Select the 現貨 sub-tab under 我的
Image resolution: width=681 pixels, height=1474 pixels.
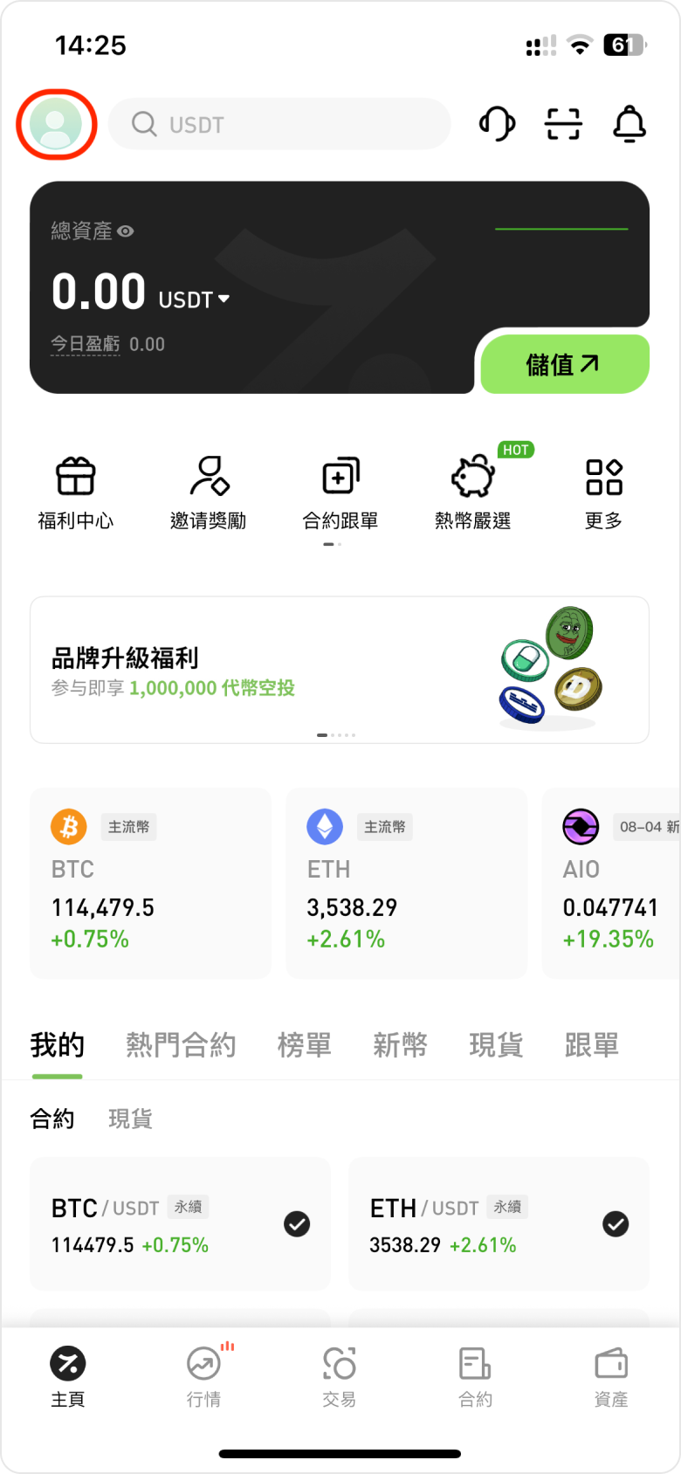pos(130,1119)
